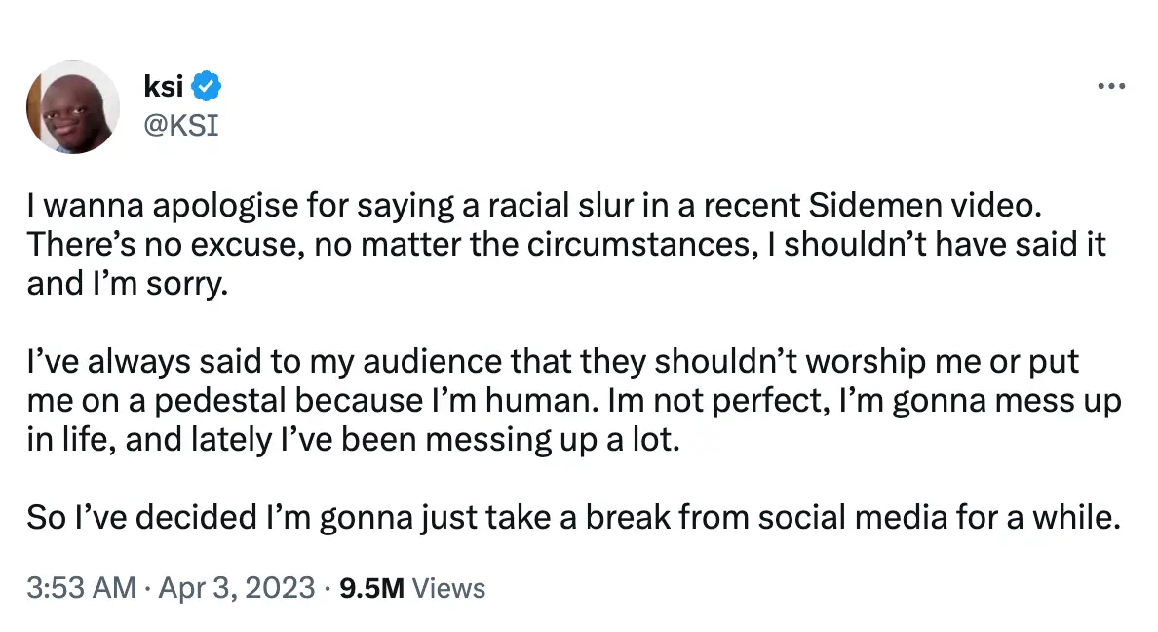The width and height of the screenshot is (1158, 632).
Task: Click the "Views" label
Action: (448, 588)
